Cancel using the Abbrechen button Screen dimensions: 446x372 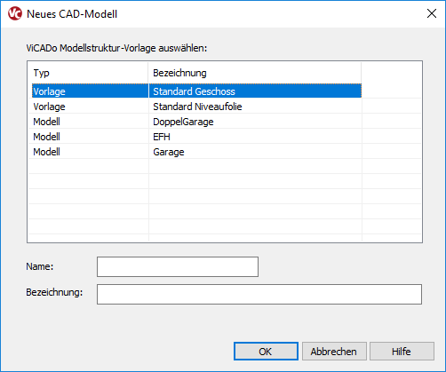tap(334, 352)
